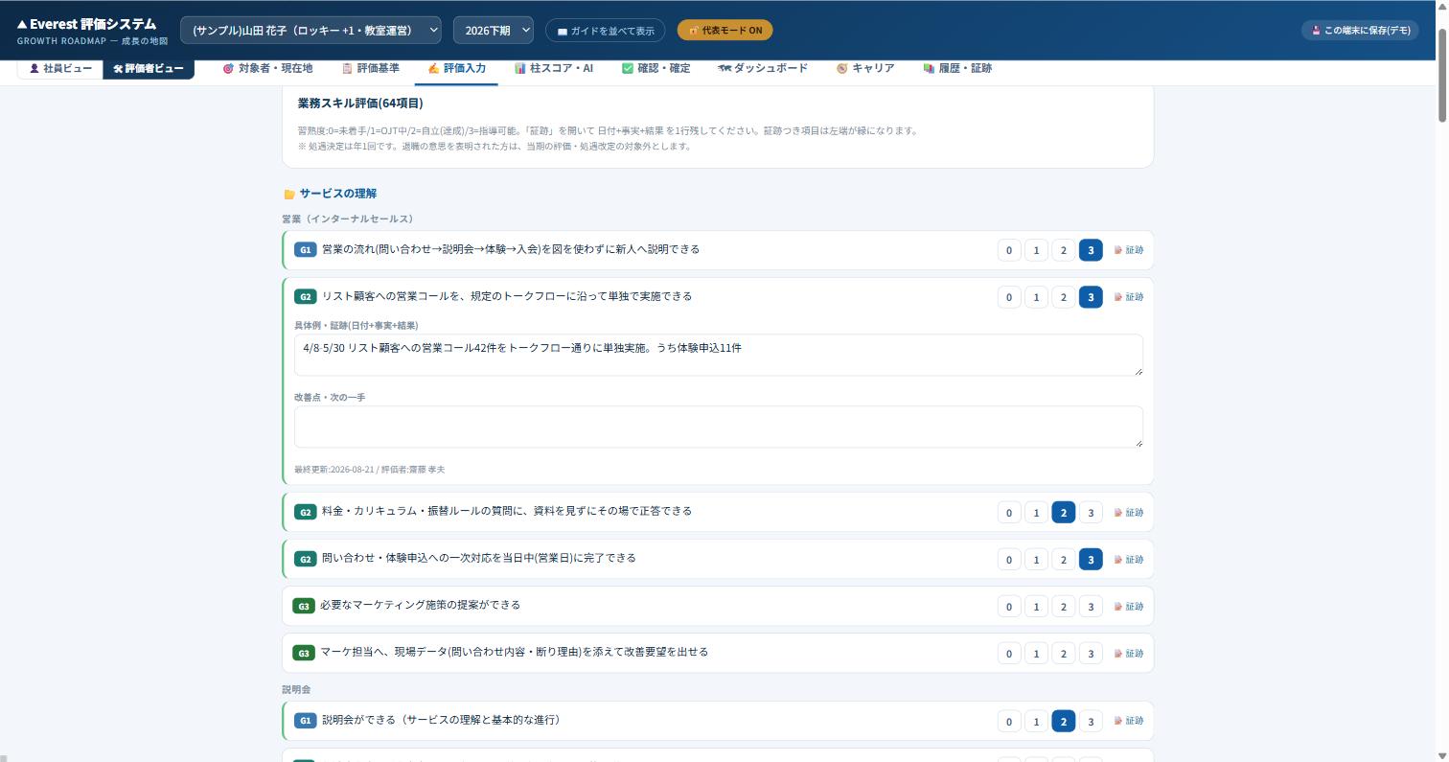Set 営業の流れ rating to 0
Screen dimensions: 1449x762
[1009, 250]
